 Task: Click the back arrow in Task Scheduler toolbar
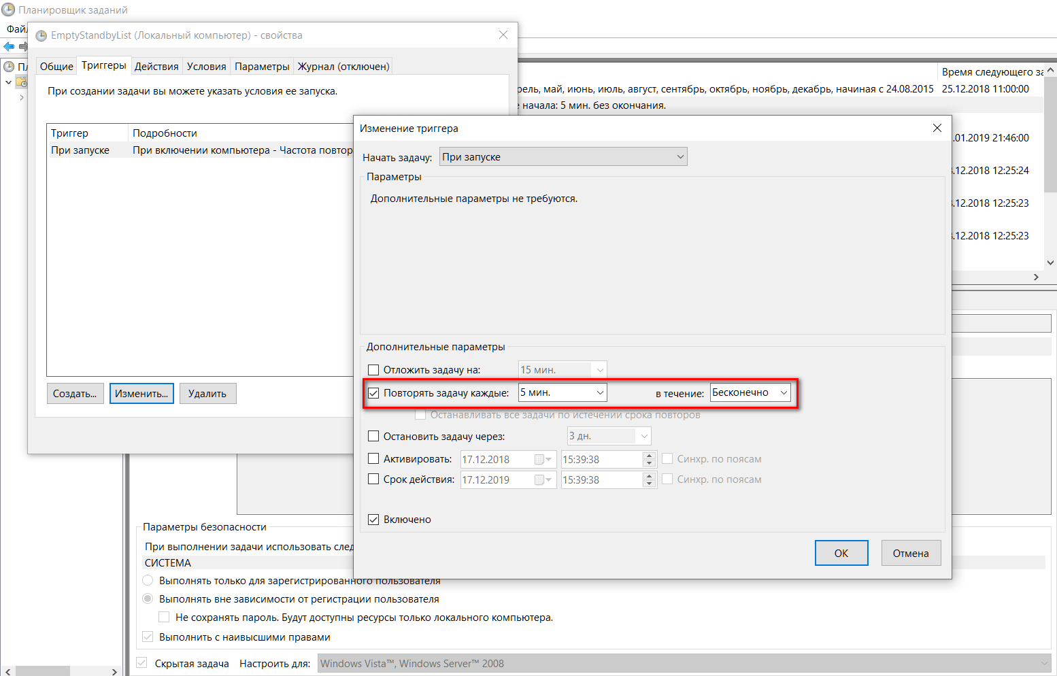[x=9, y=46]
